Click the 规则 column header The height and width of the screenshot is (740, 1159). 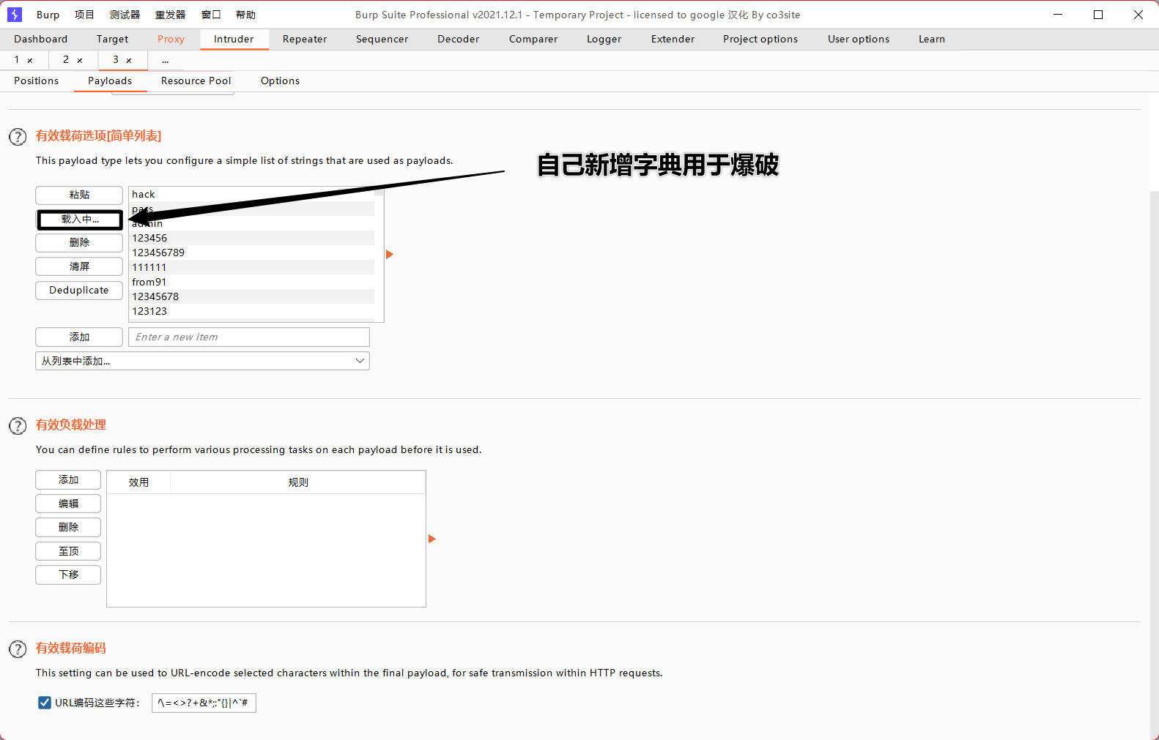(x=298, y=482)
